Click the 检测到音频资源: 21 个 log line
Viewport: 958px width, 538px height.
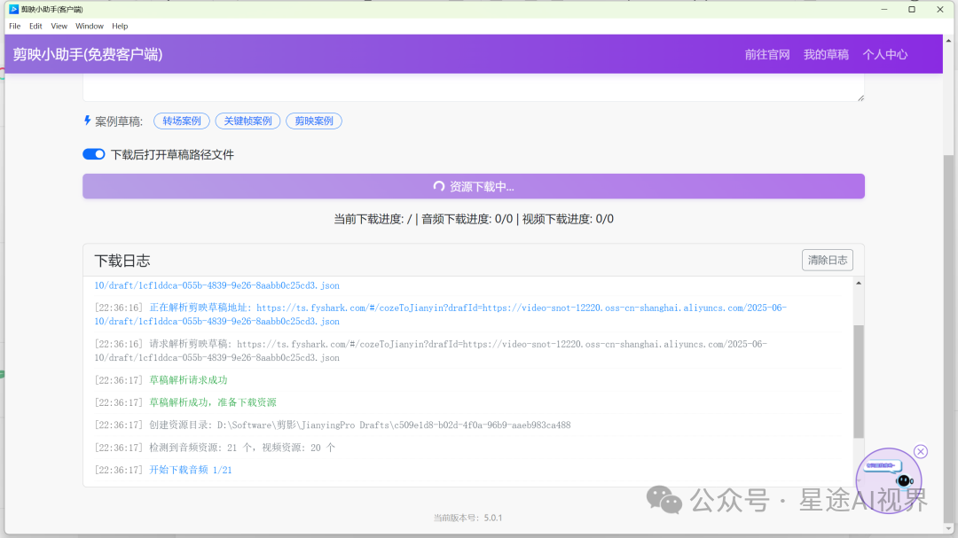(x=215, y=448)
